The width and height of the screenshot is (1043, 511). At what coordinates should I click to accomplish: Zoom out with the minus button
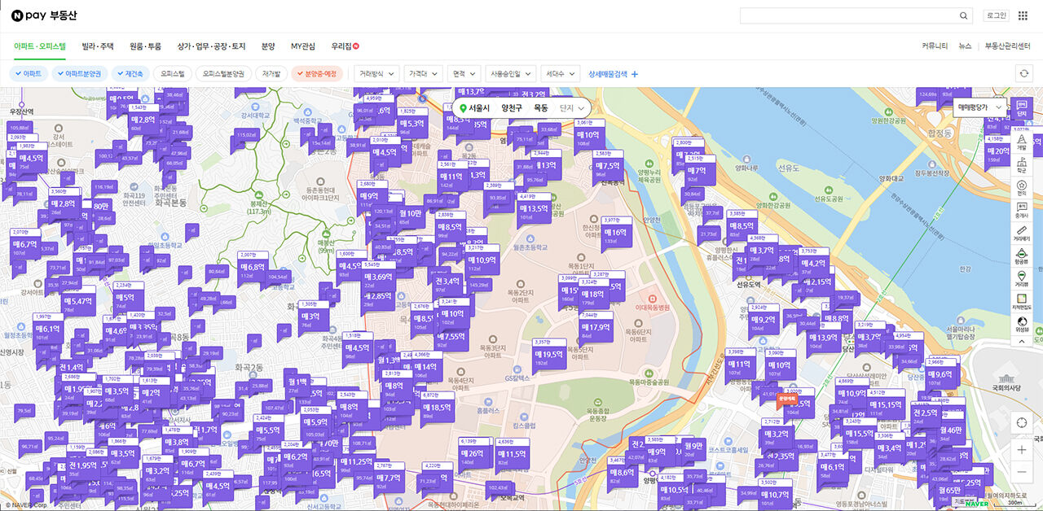pyautogui.click(x=1022, y=472)
